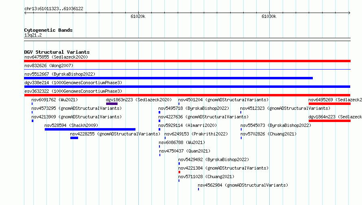Open nsv4501204 (gnomADStructuralVariants) variant label
Screen dimensions: 362x205
[x=223, y=100]
